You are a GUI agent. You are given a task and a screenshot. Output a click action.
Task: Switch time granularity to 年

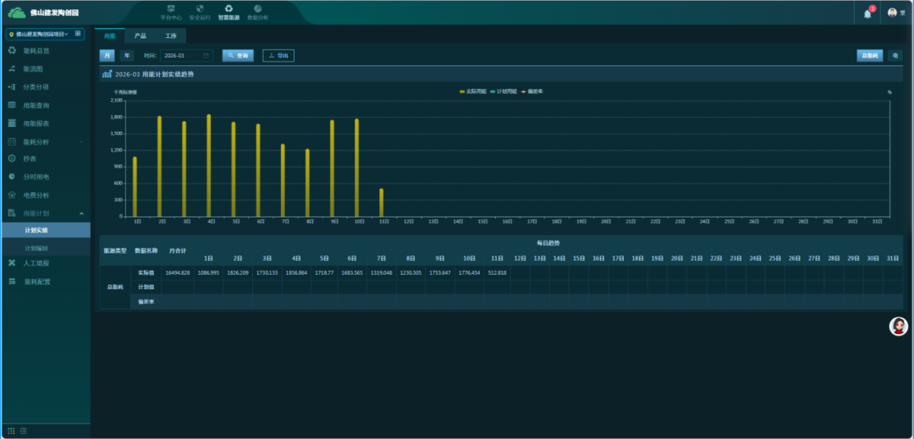coord(127,55)
